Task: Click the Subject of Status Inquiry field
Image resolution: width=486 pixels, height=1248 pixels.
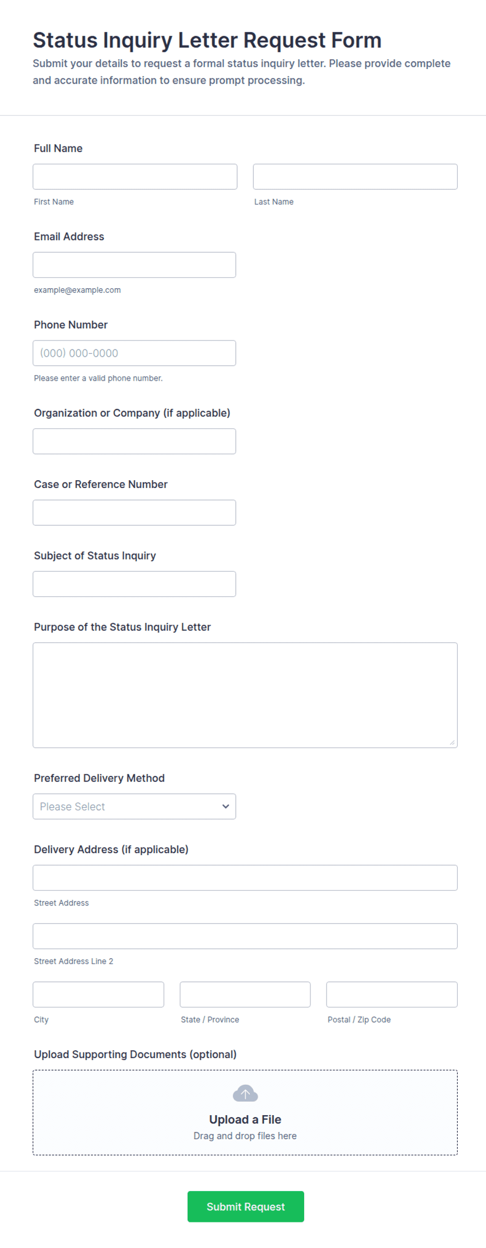Action: pyautogui.click(x=134, y=584)
